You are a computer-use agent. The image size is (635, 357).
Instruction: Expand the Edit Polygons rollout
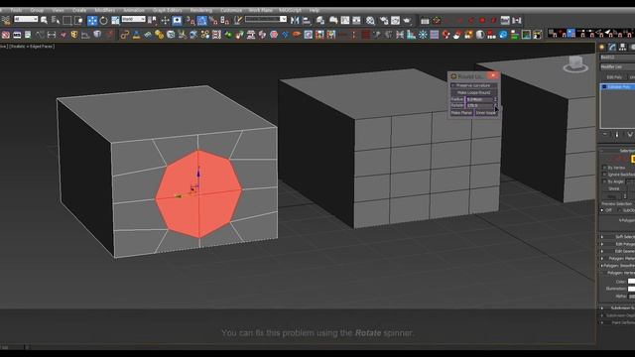(617, 244)
